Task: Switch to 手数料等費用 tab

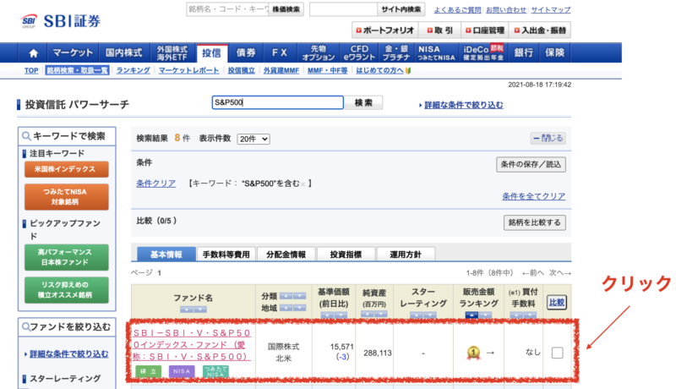Action: [226, 255]
